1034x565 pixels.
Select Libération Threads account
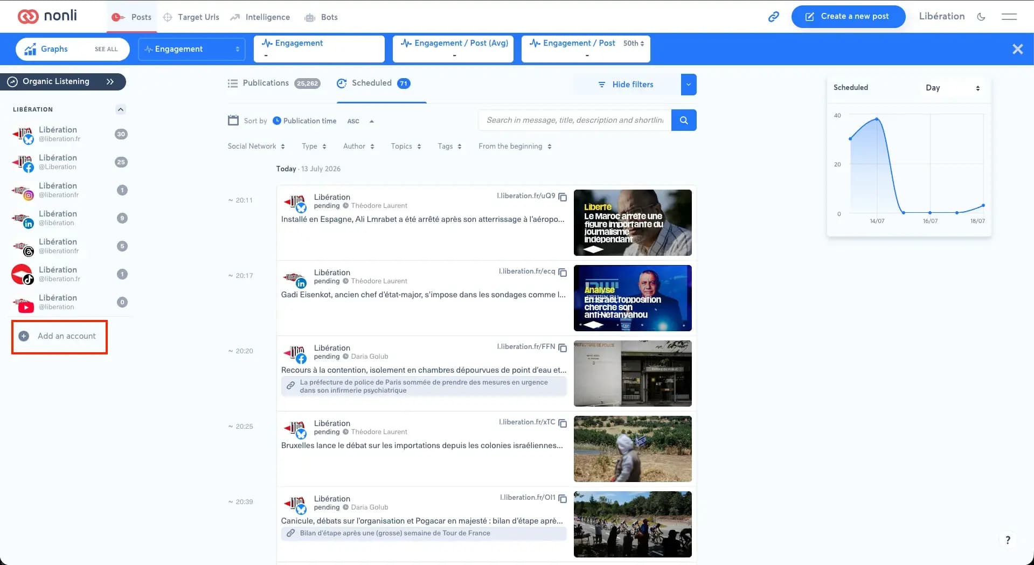[70, 246]
